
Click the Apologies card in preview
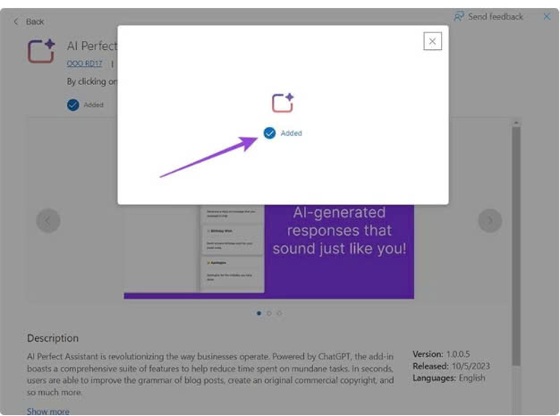click(231, 271)
